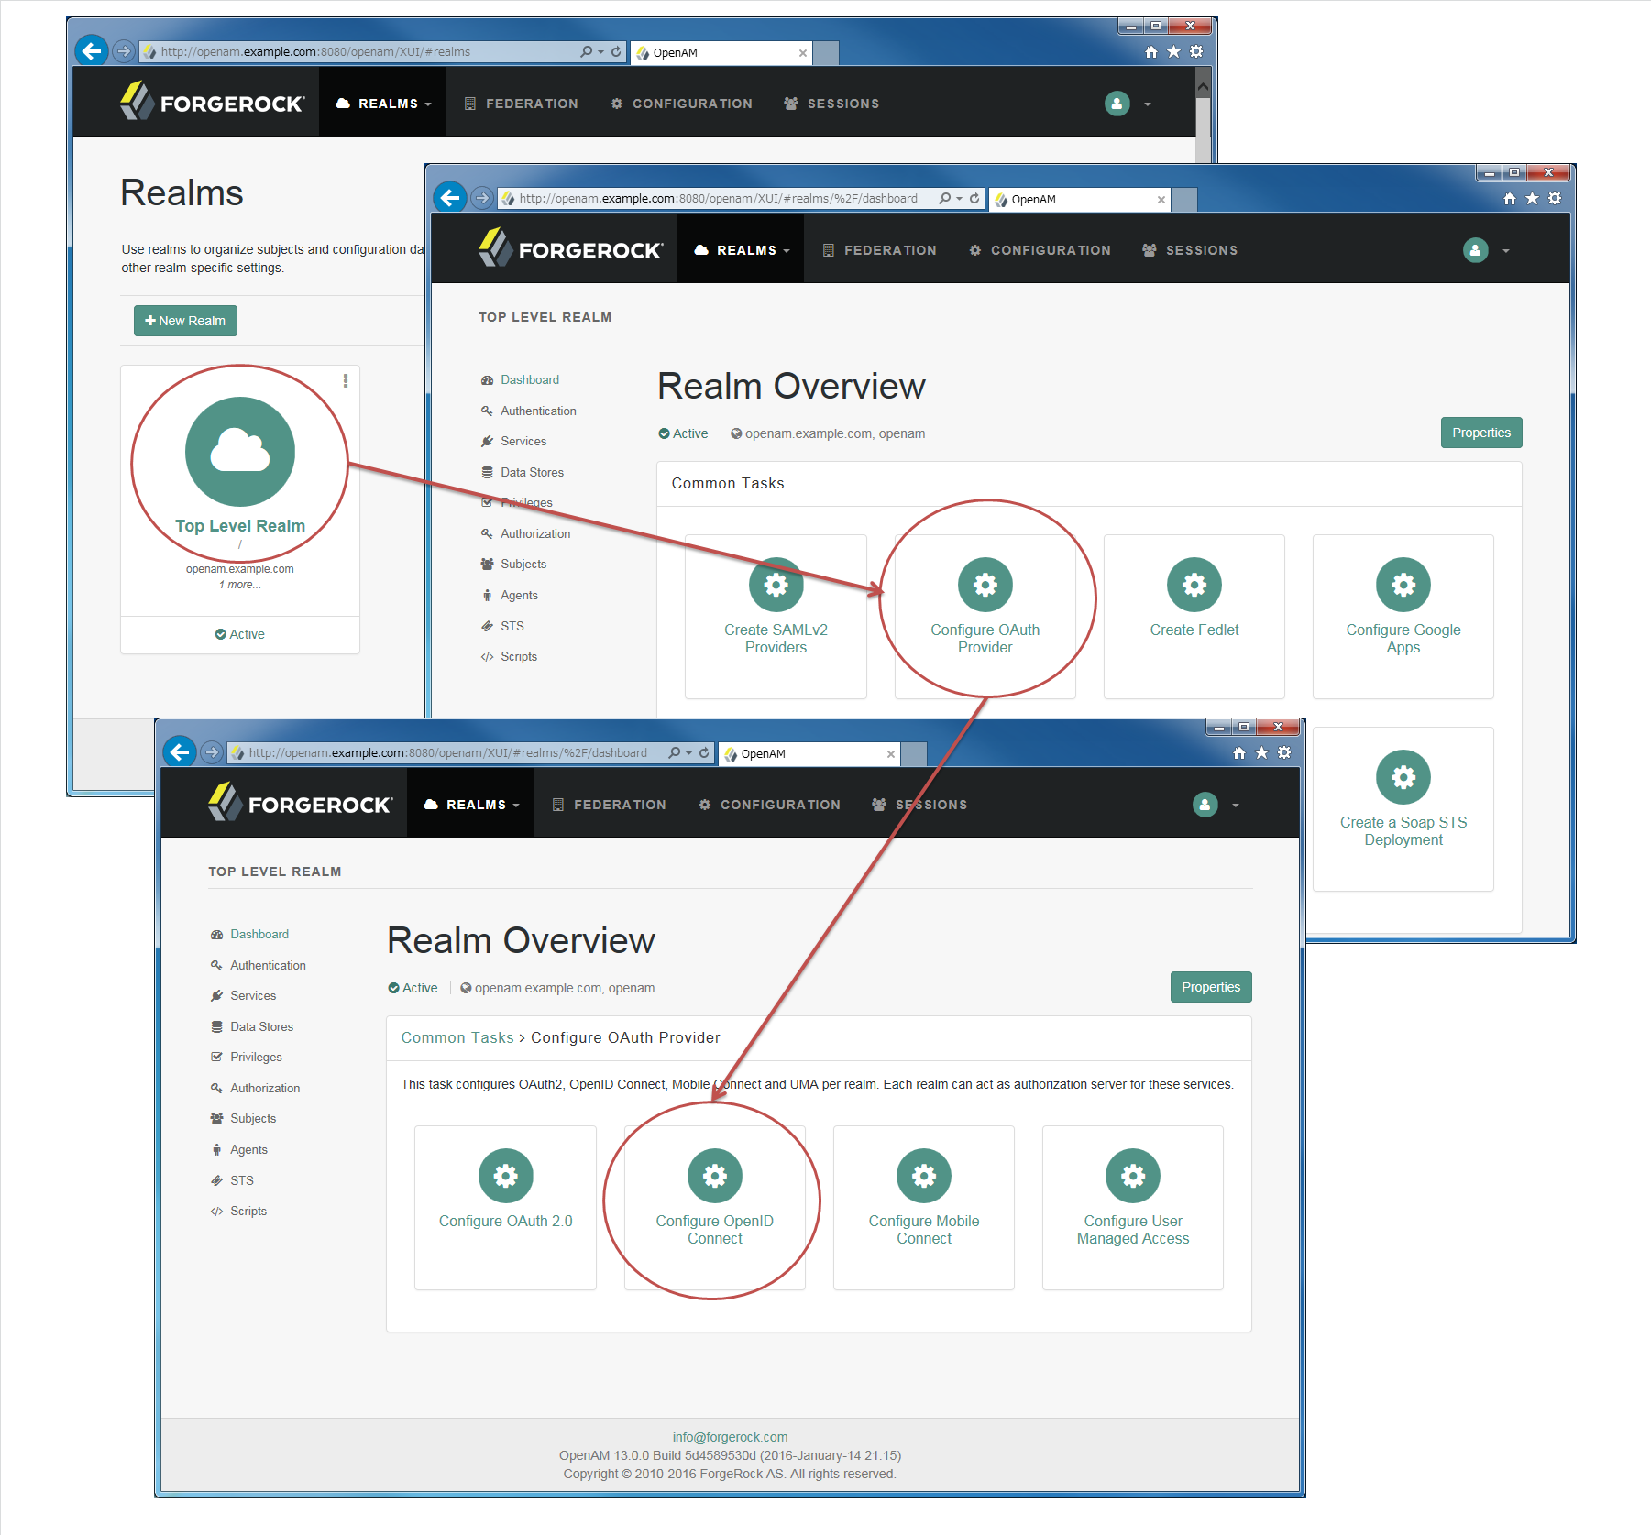Open address bar dropdown arrow in the middle window
This screenshot has width=1651, height=1535.
pyautogui.click(x=959, y=199)
